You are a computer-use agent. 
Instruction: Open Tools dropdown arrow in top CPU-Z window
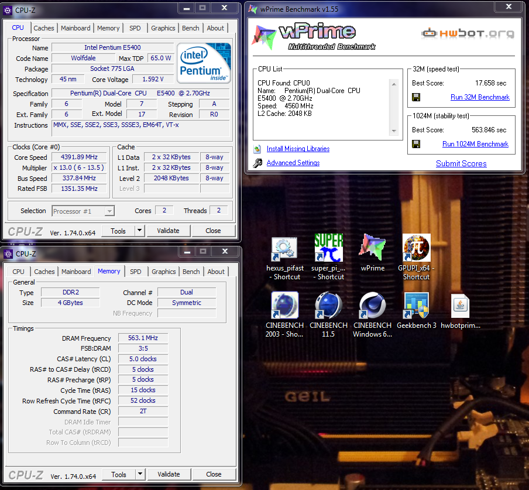(x=139, y=231)
